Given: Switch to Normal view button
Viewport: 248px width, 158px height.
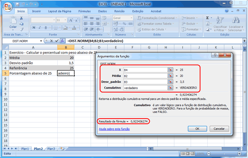Looking at the screenshot, I should coord(183,154).
